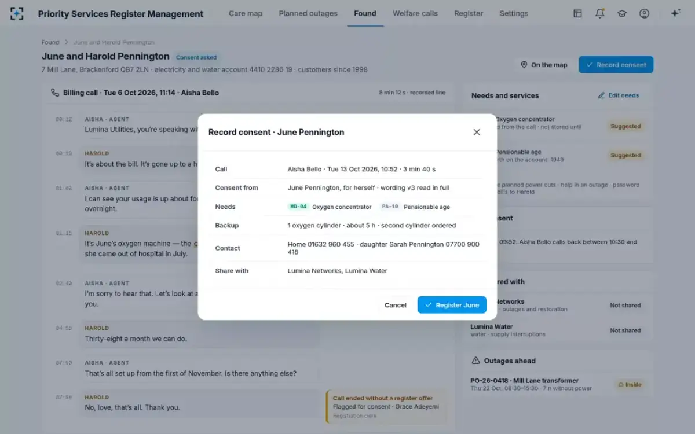This screenshot has height=434, width=695.
Task: Open the notifications bell
Action: (600, 13)
